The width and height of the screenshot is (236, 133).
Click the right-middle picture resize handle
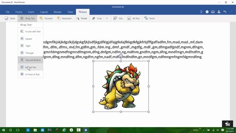[149, 86]
